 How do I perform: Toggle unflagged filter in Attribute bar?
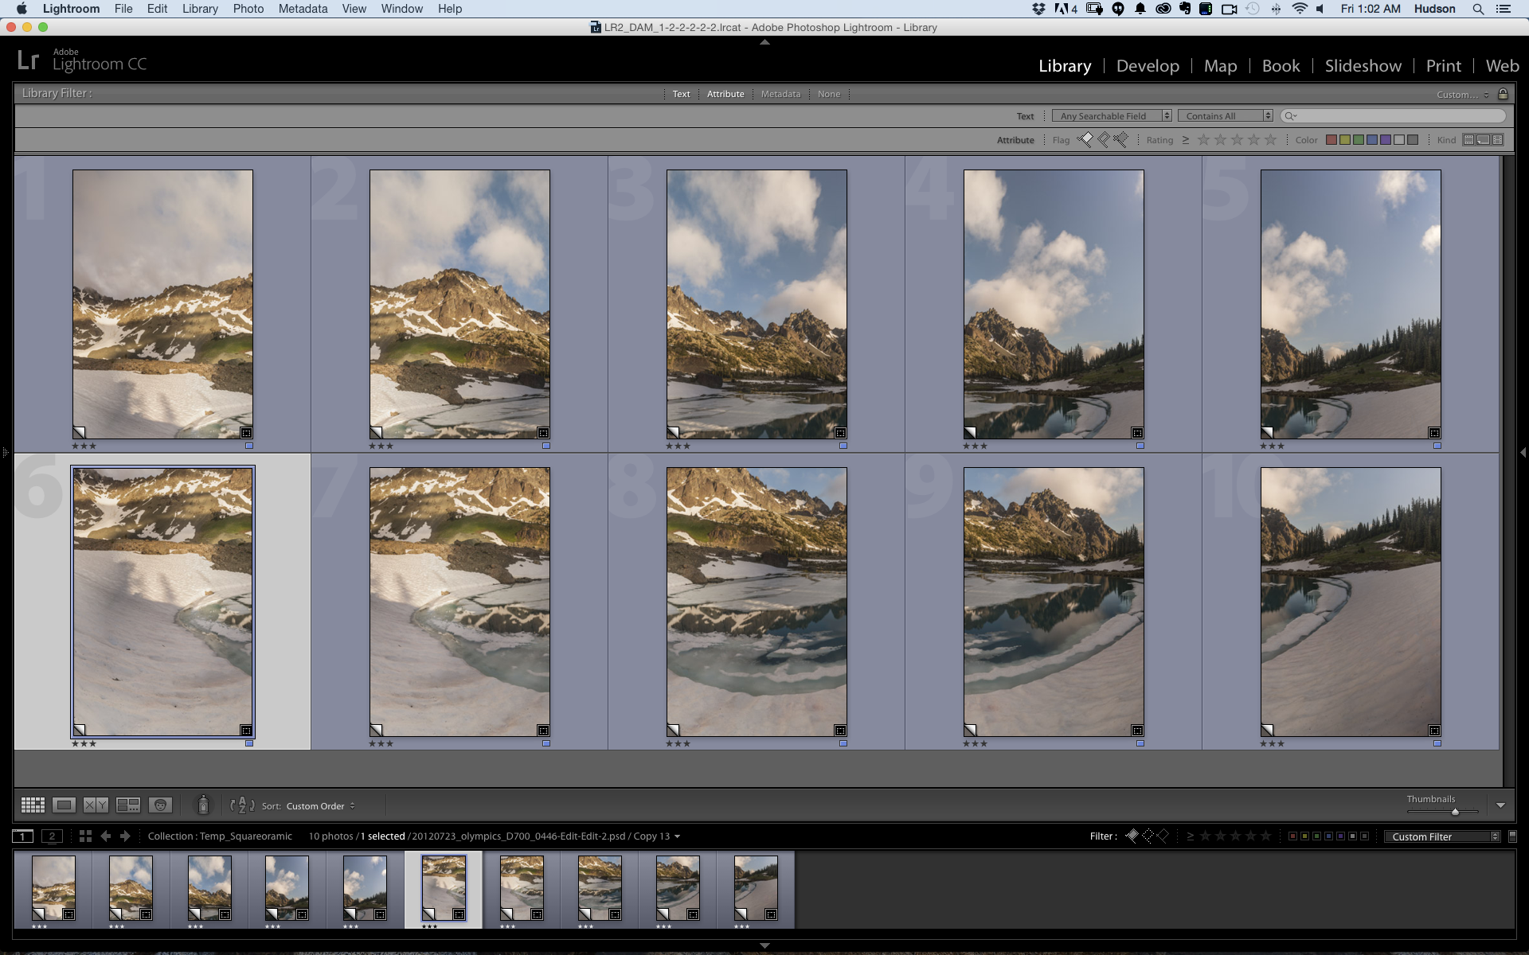[1104, 140]
